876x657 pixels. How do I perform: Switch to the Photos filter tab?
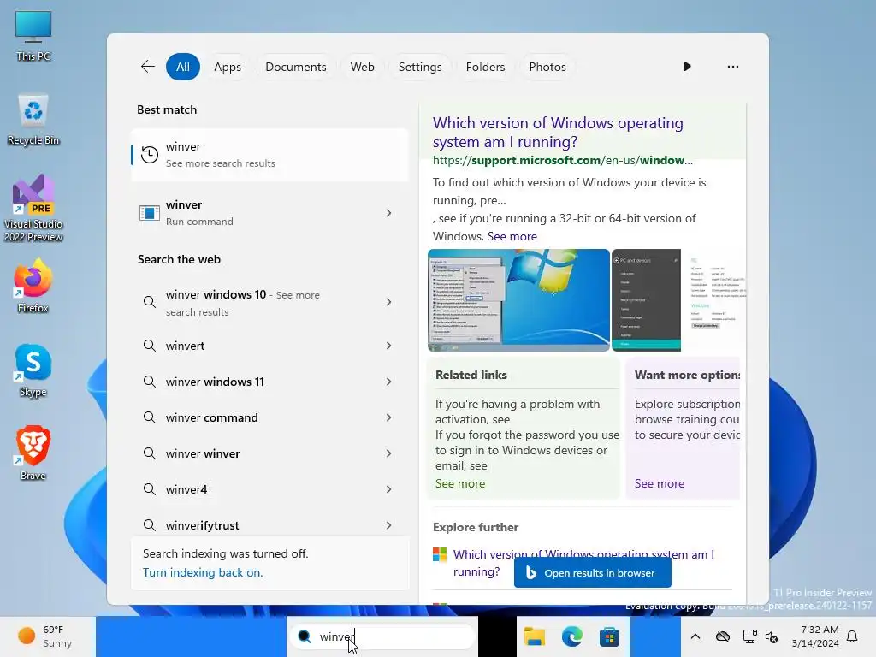point(547,67)
